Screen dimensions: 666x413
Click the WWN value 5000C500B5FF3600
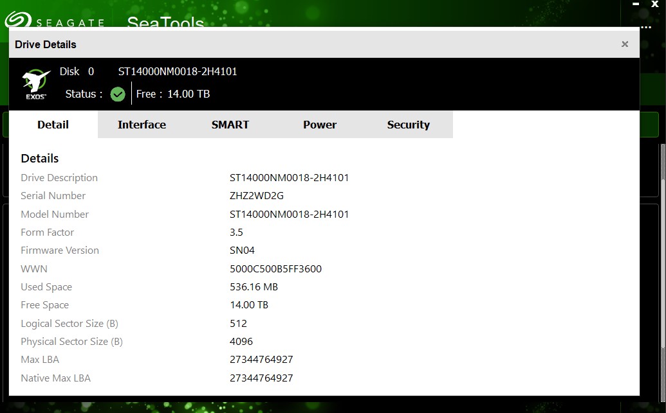pyautogui.click(x=275, y=269)
